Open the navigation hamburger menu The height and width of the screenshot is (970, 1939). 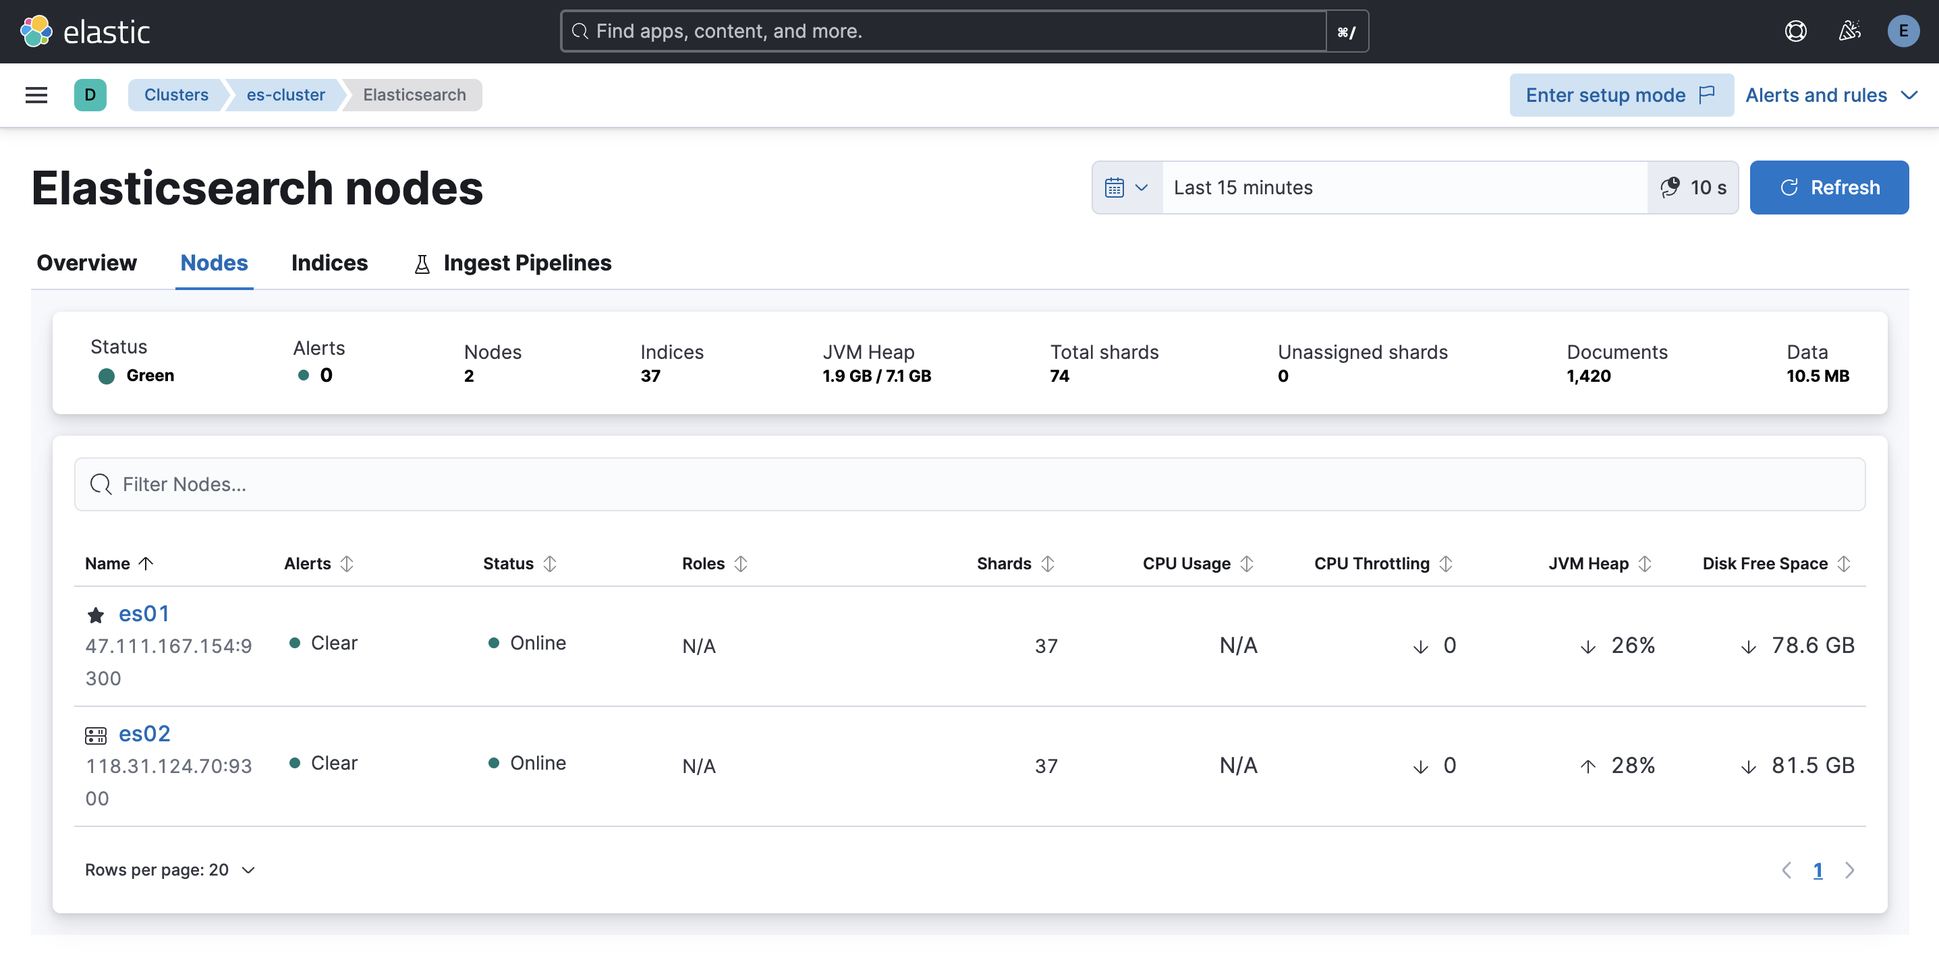(35, 95)
